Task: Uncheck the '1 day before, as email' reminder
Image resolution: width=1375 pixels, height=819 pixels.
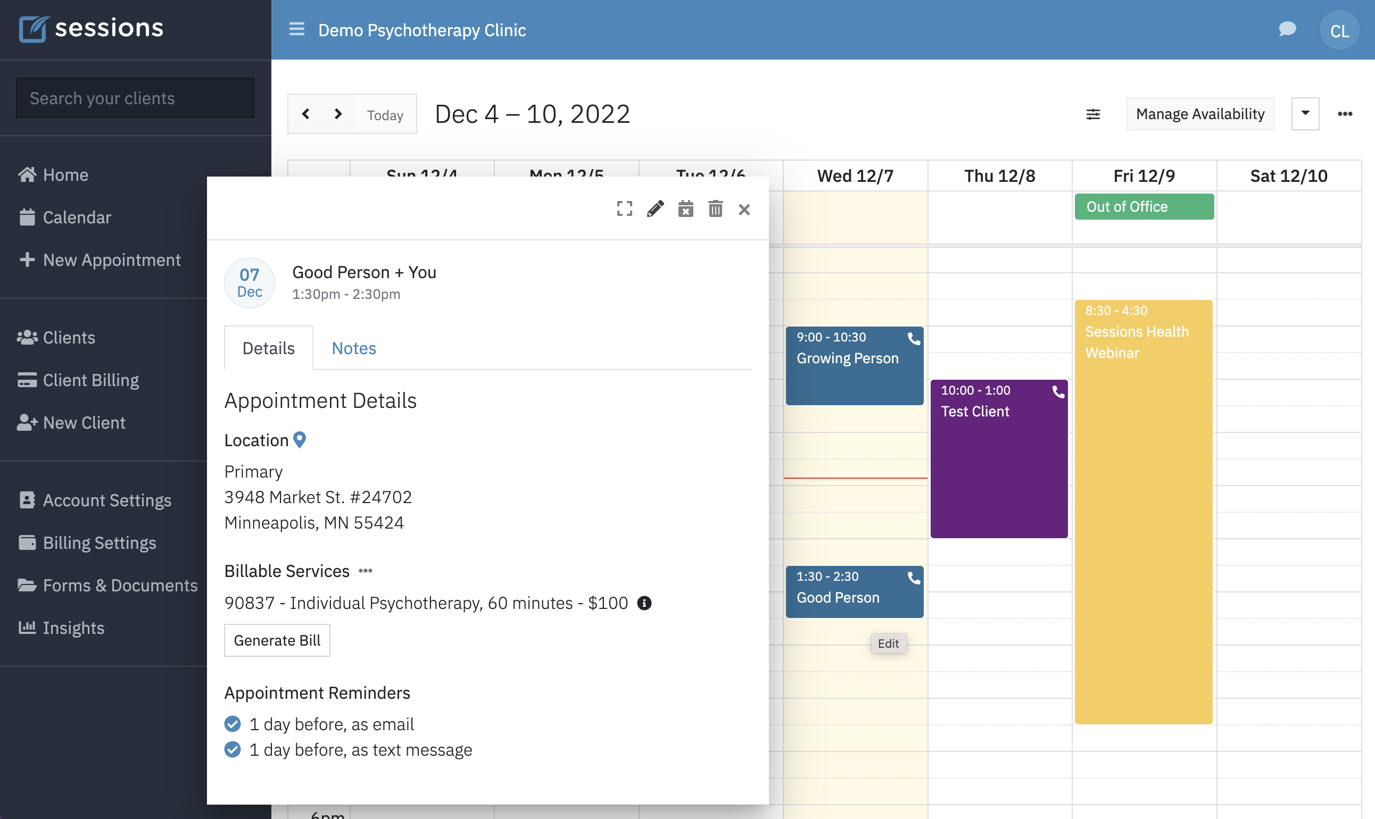Action: click(x=233, y=723)
